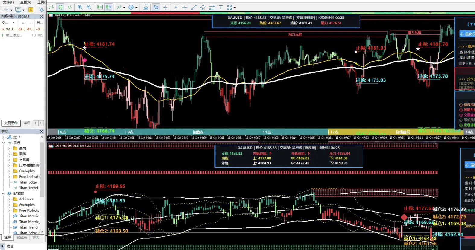This screenshot has height=250, width=475.
Task: Open the 查看(V) menu
Action: tap(26, 2)
